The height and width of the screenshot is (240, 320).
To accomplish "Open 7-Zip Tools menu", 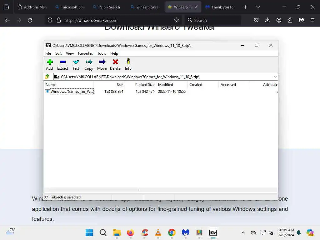I will coord(102,53).
